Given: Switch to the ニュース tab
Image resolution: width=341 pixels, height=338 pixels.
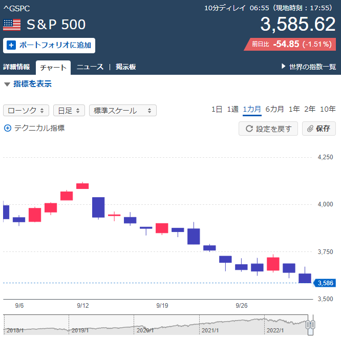Looking at the screenshot, I should point(90,67).
